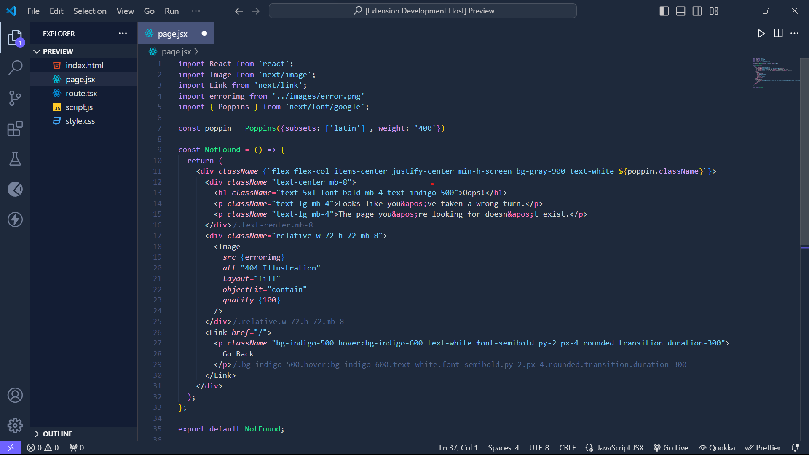The height and width of the screenshot is (455, 809).
Task: Open the Explorer view in activity bar
Action: click(15, 37)
